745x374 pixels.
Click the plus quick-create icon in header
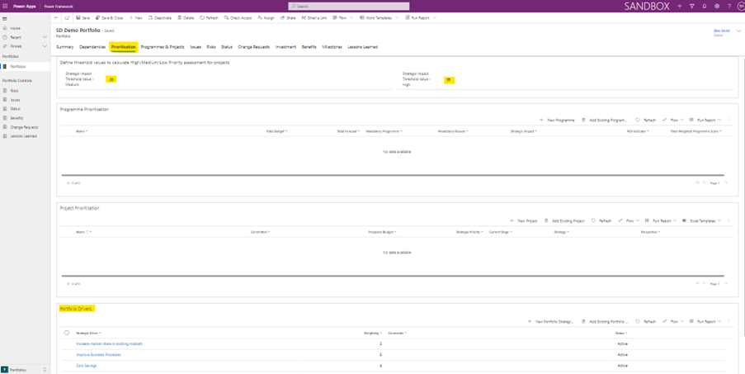pos(679,6)
